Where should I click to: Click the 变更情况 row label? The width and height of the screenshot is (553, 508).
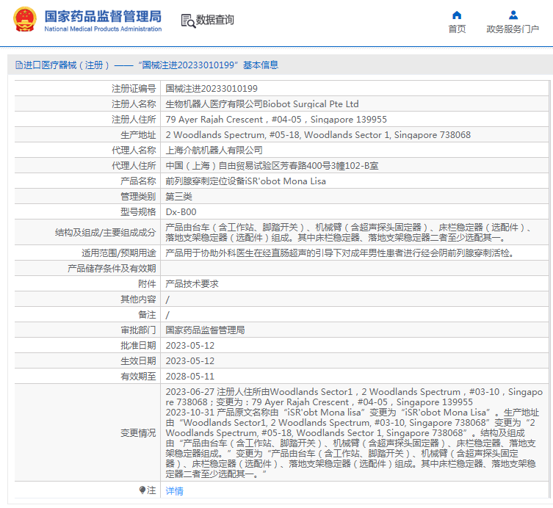(x=138, y=433)
